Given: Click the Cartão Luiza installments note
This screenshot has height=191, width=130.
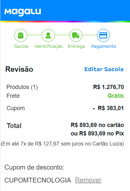Looking at the screenshot, I should click(62, 144).
